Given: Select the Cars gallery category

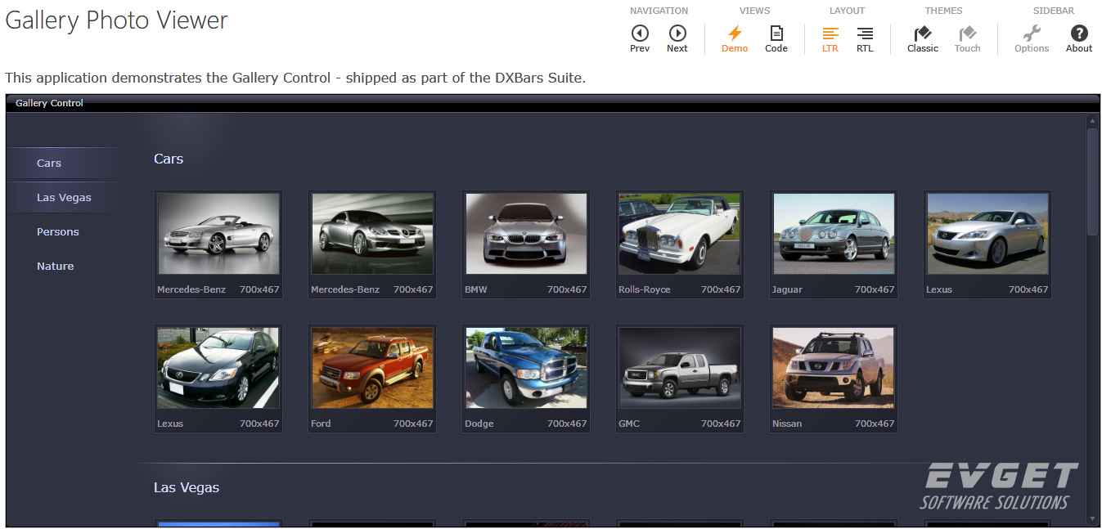Looking at the screenshot, I should coord(64,164).
